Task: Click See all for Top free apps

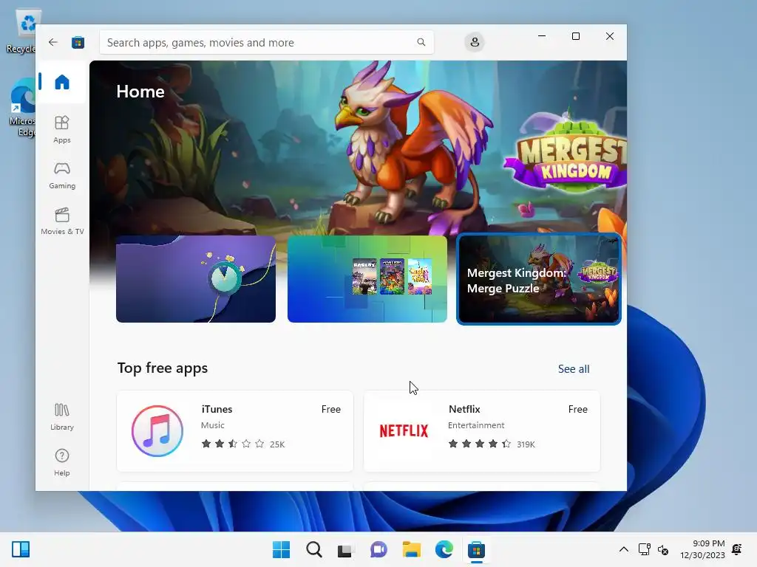Action: [x=574, y=369]
